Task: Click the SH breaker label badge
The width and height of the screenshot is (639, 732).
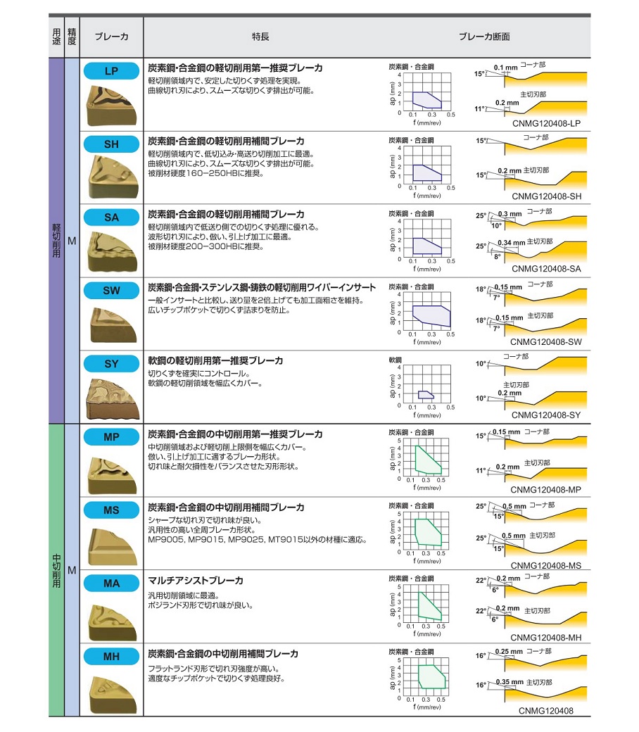Action: pos(111,144)
